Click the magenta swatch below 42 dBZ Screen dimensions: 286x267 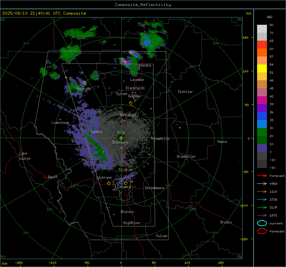(262, 100)
